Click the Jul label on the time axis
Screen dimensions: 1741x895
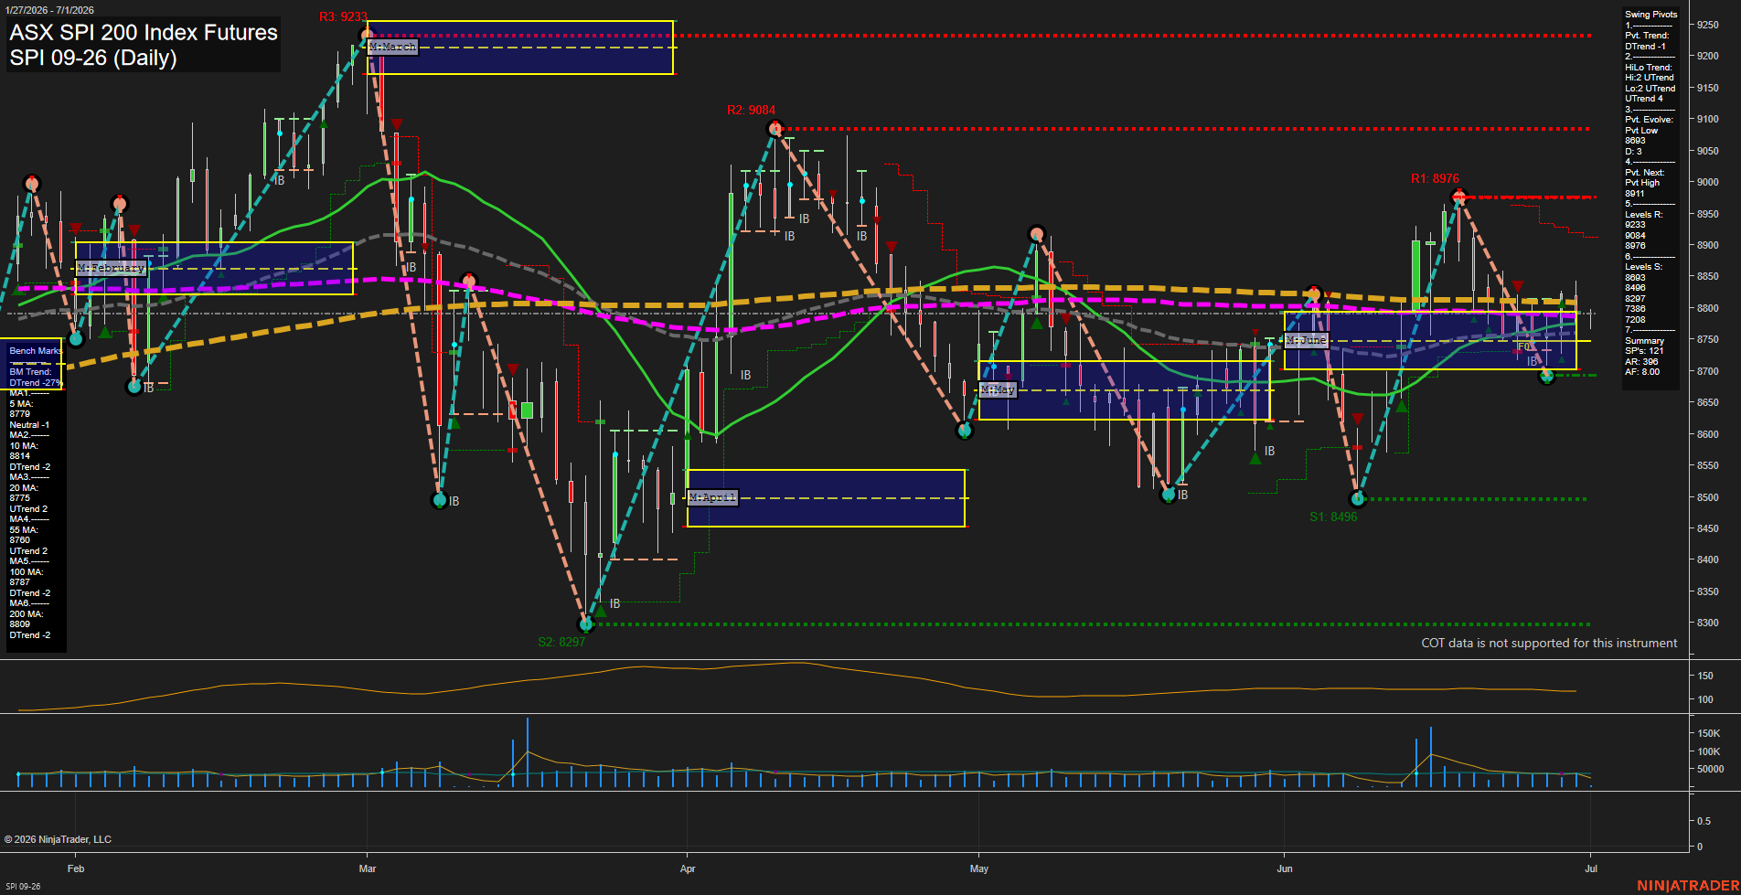coord(1591,868)
